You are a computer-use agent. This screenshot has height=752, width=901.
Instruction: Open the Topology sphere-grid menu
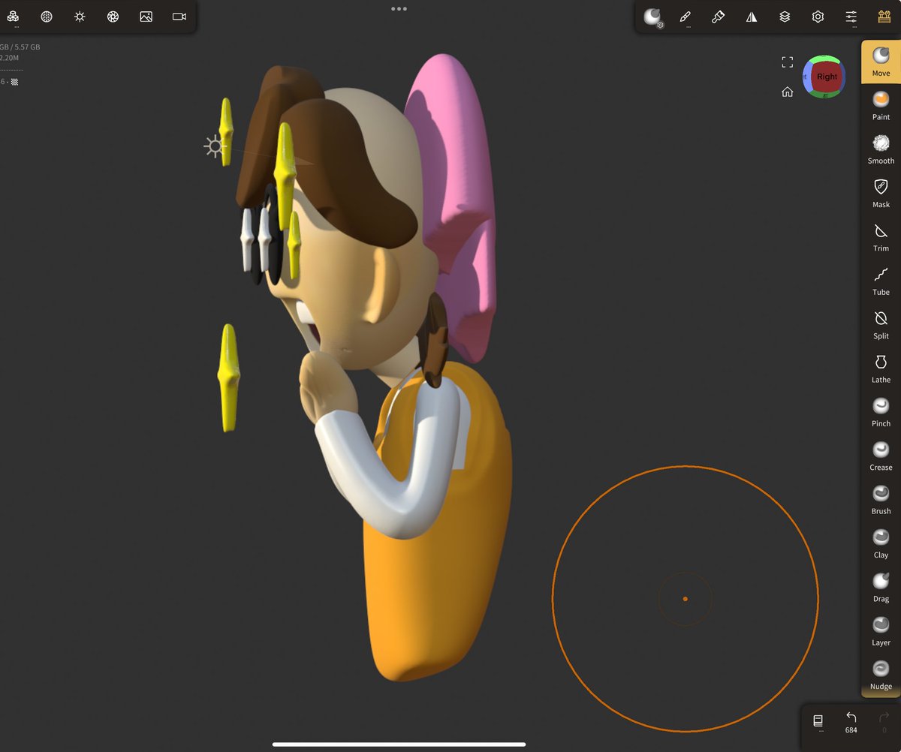[47, 17]
